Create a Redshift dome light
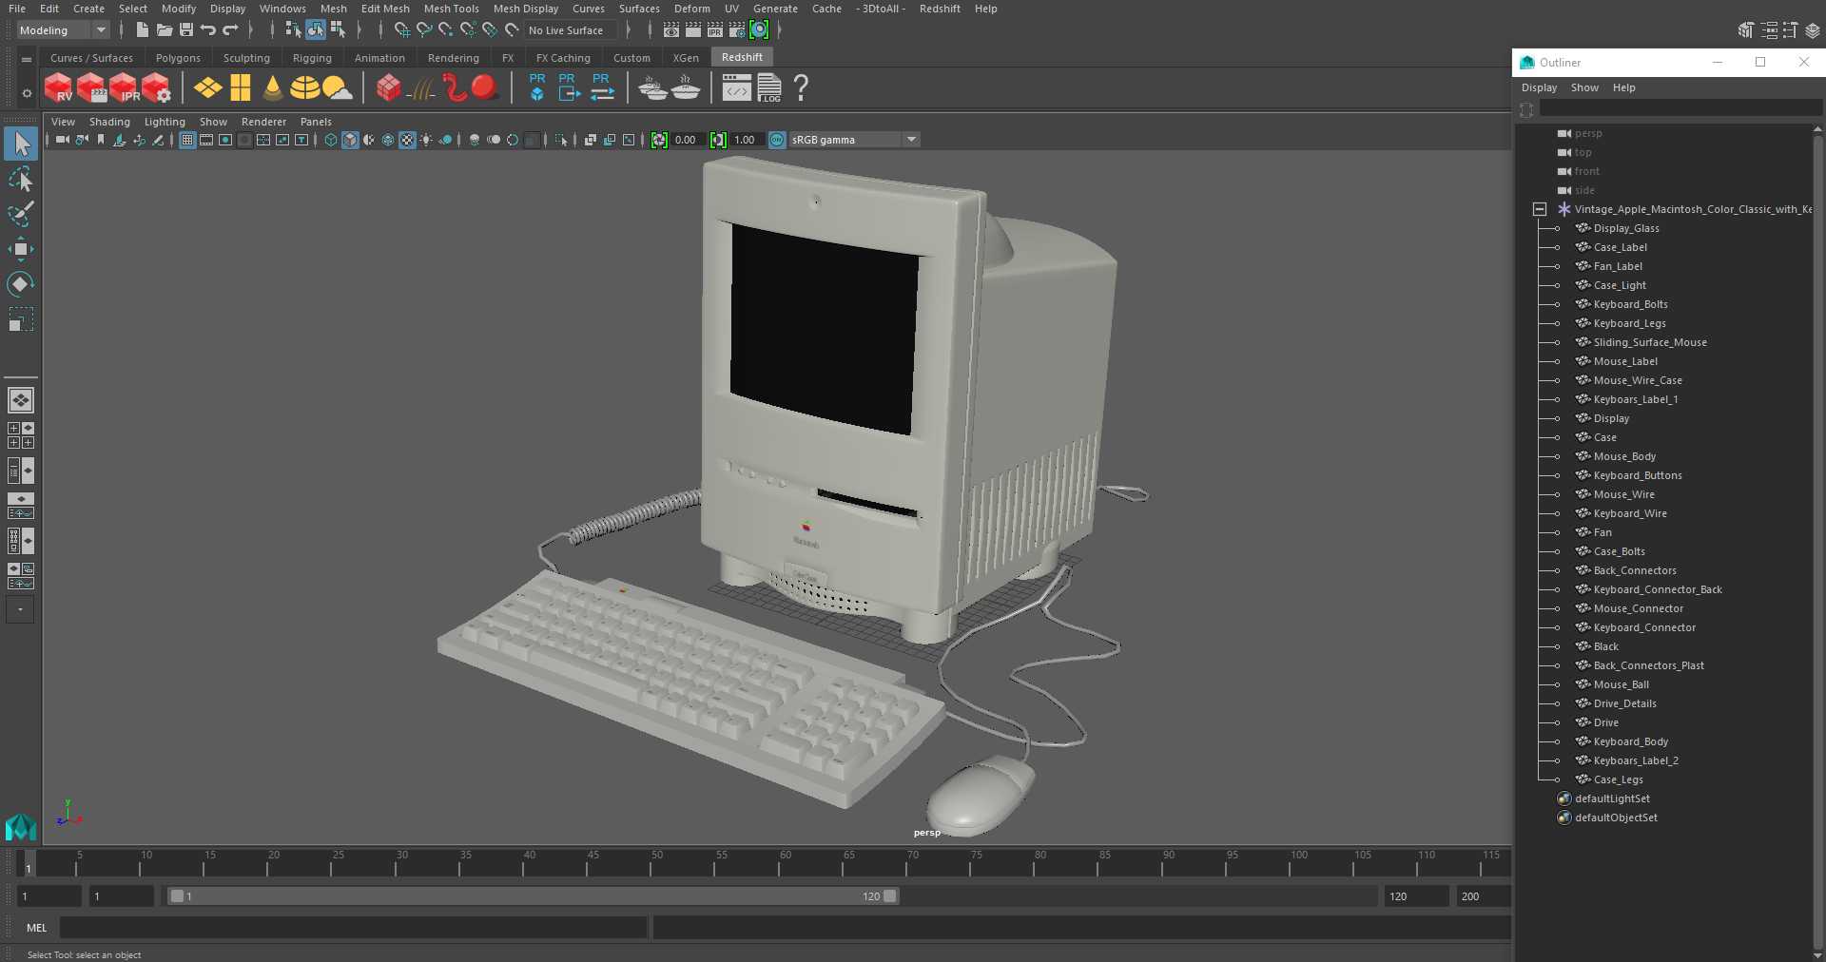The height and width of the screenshot is (962, 1826). point(304,88)
